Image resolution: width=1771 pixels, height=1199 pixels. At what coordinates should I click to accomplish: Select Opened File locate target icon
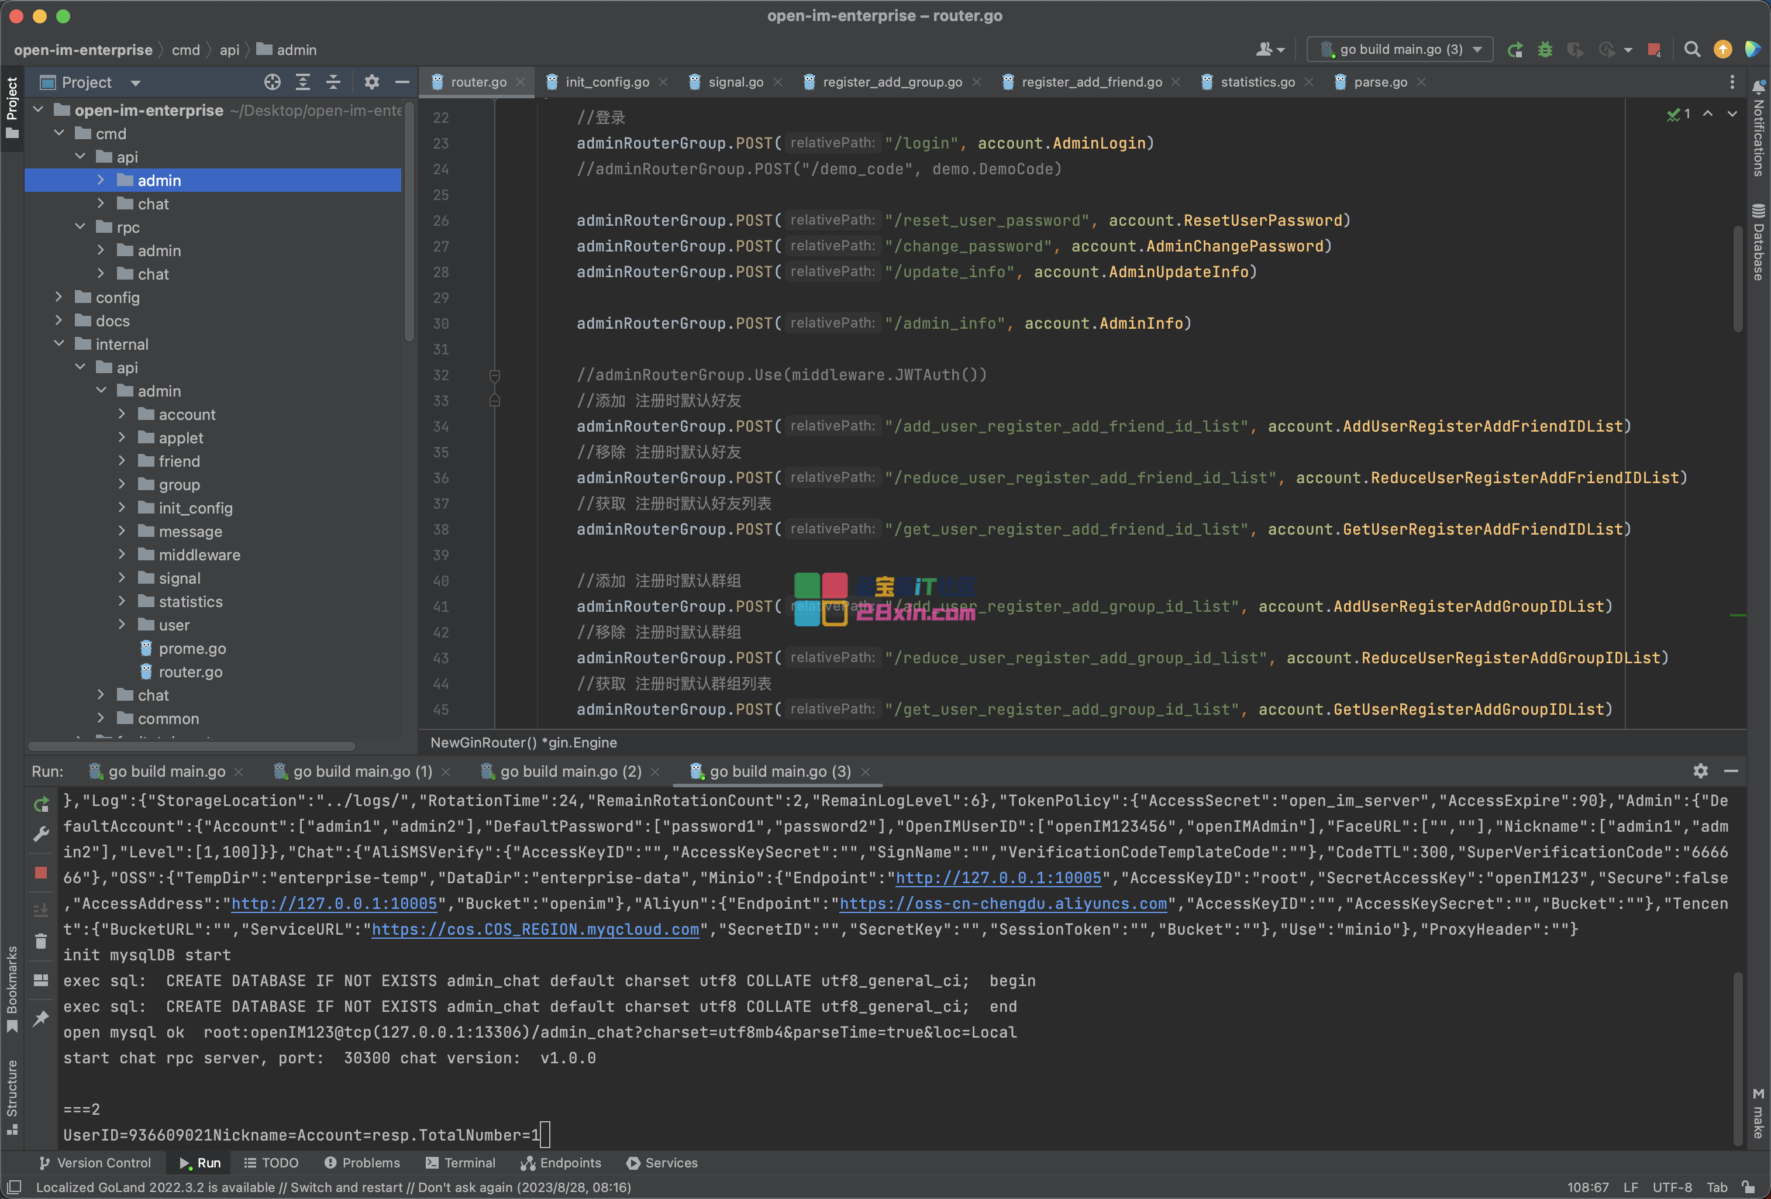pos(272,82)
